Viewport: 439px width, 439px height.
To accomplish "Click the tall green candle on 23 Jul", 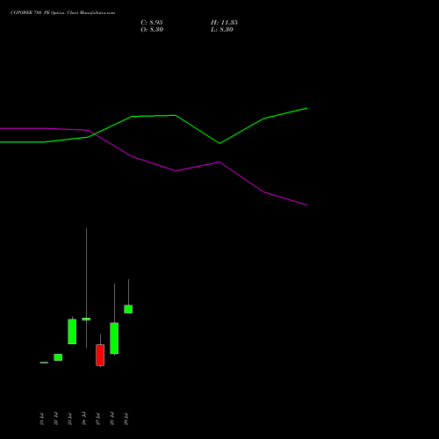I will tap(72, 331).
